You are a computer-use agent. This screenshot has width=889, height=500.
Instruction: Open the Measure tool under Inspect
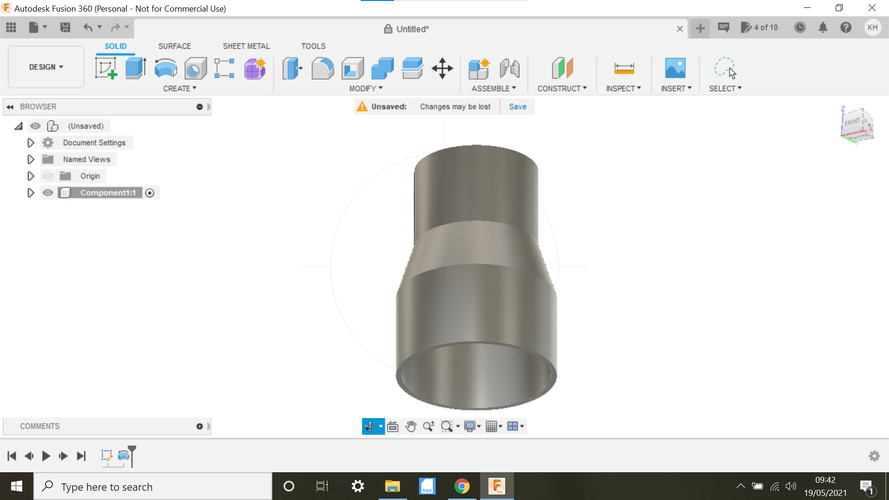click(624, 69)
